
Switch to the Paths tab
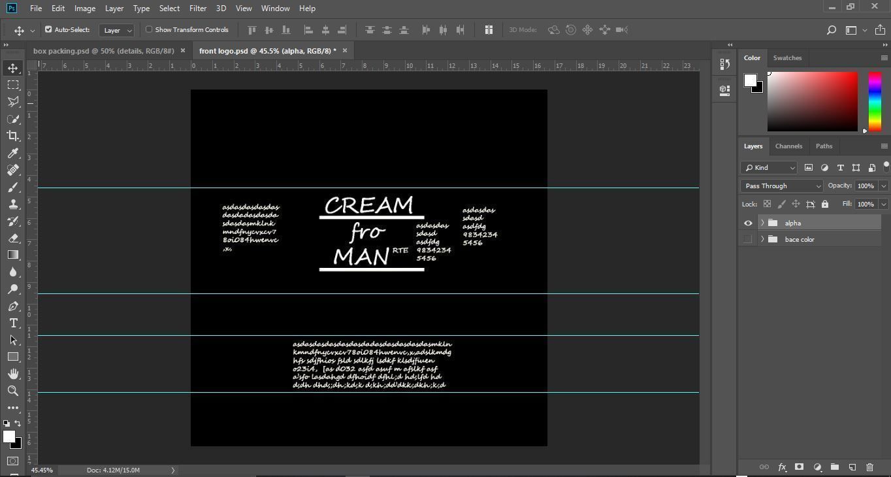pos(824,146)
